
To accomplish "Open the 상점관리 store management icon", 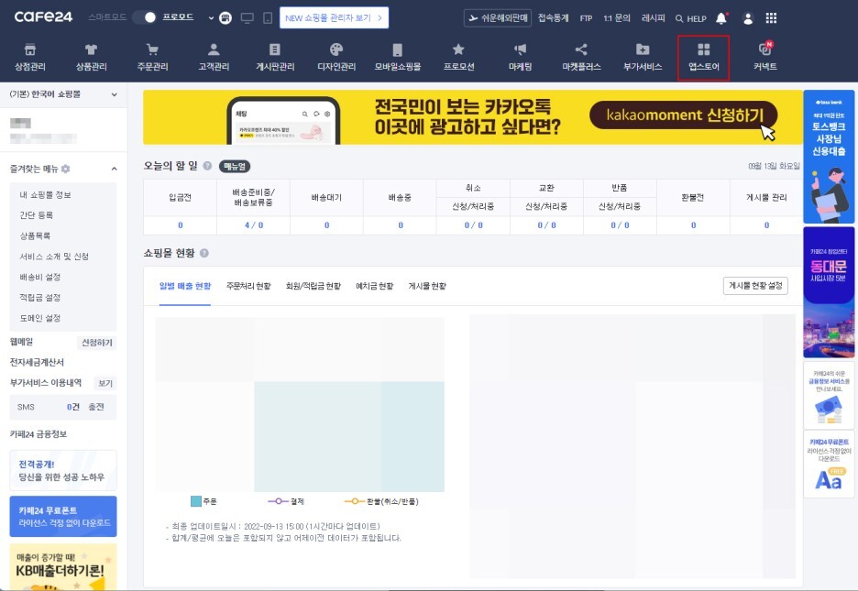I will coord(30,50).
